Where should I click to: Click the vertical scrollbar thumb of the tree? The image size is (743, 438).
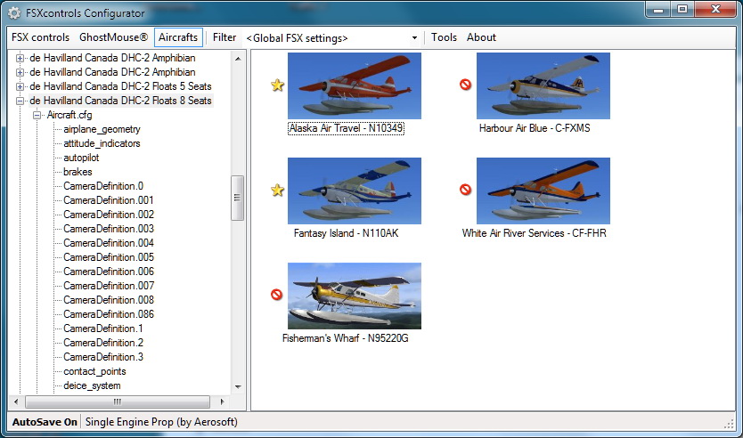[237, 198]
